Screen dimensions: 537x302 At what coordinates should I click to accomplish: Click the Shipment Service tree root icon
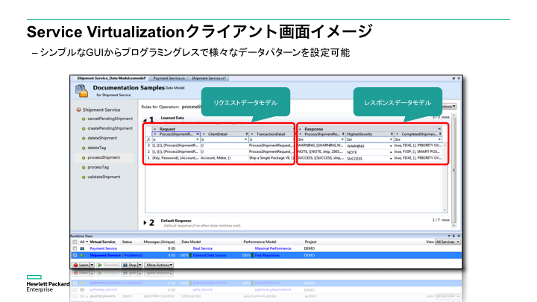click(78, 110)
